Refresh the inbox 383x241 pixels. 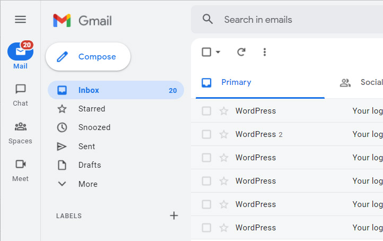click(241, 52)
